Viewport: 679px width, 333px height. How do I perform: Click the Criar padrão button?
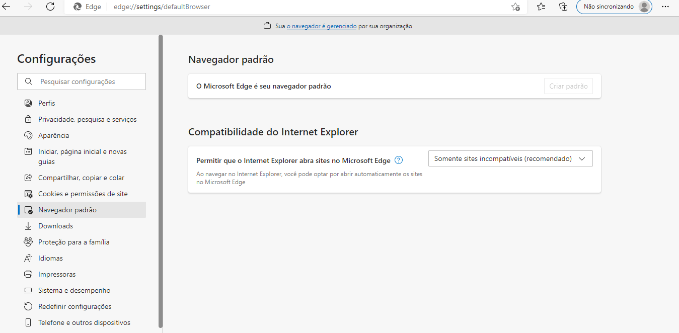click(x=568, y=86)
